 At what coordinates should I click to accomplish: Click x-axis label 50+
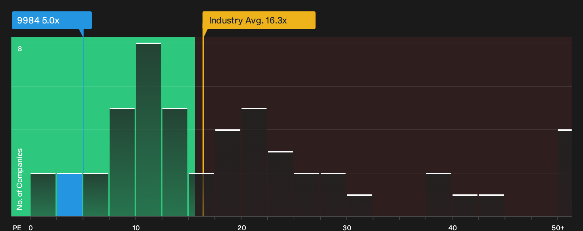pyautogui.click(x=558, y=227)
